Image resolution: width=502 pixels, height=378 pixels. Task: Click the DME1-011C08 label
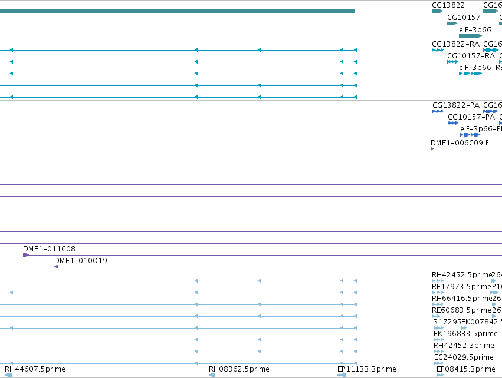pos(50,249)
